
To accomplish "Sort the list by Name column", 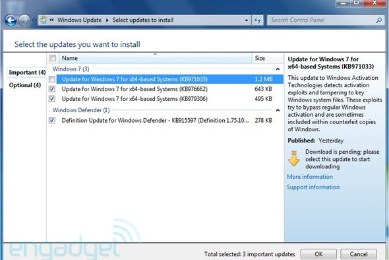I will point(156,58).
